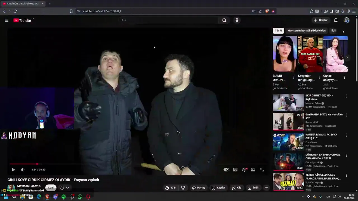This screenshot has height=201, width=358.
Task: Reload the page with the refresh icon
Action: pyautogui.click(x=15, y=11)
